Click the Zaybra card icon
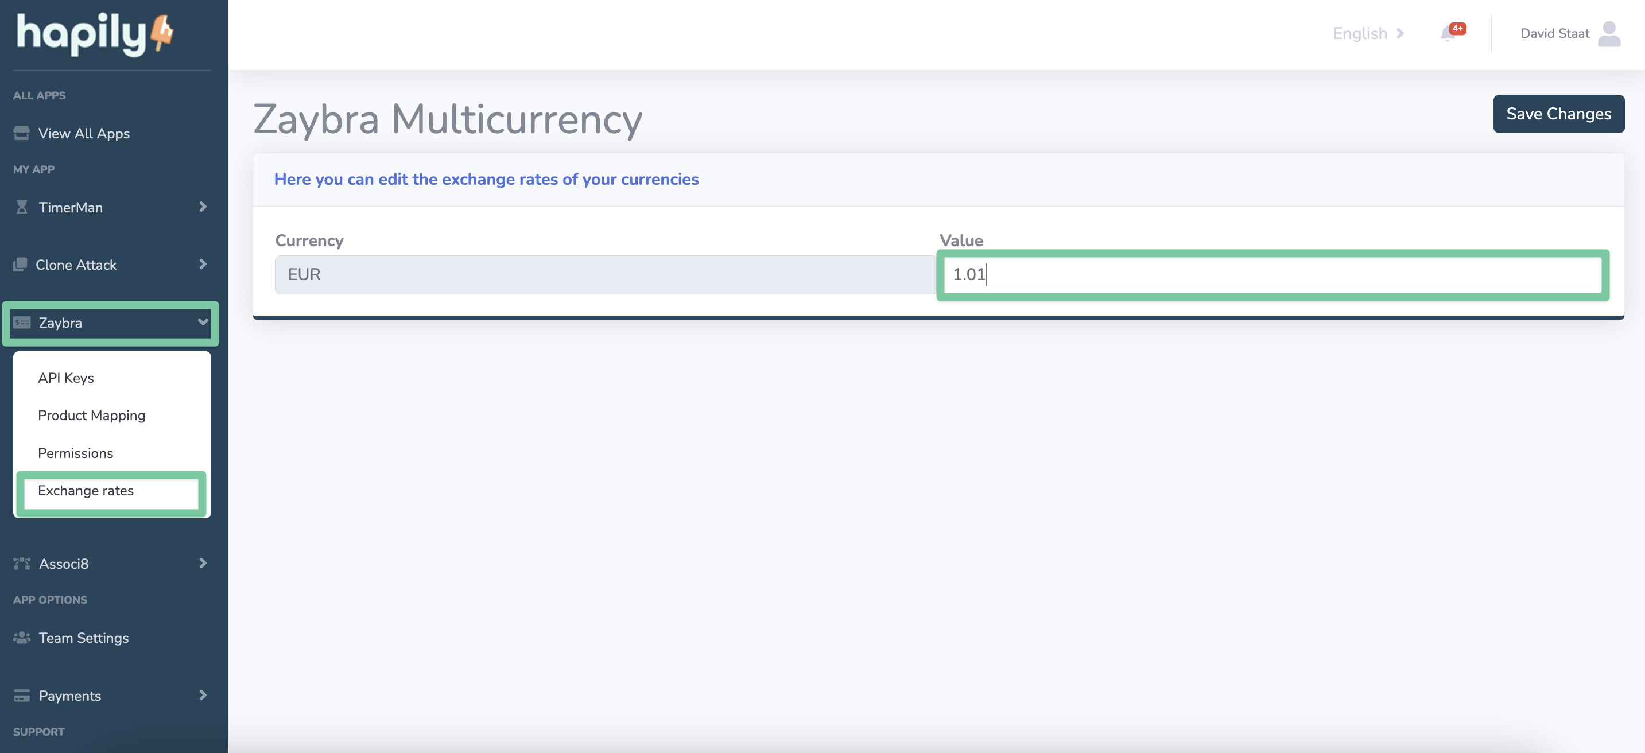The width and height of the screenshot is (1645, 753). [x=22, y=323]
